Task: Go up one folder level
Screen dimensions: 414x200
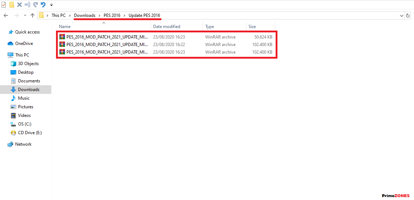Action: pyautogui.click(x=33, y=15)
